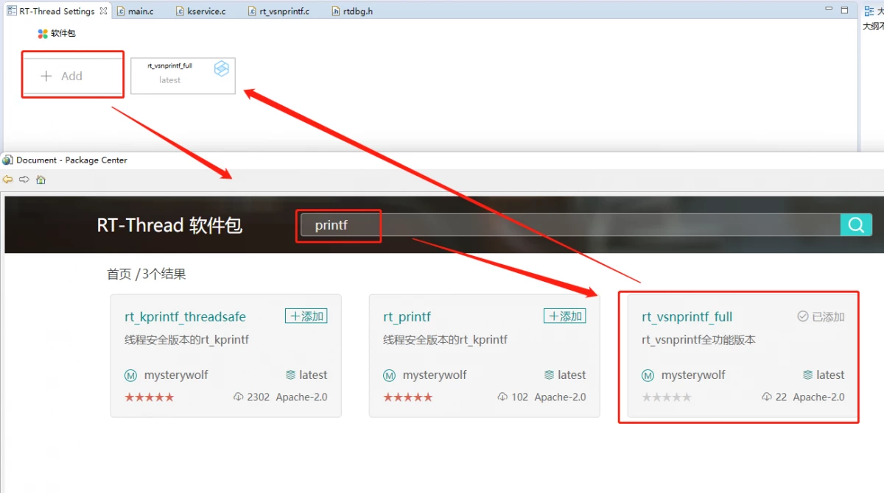
Task: Go back in Package Center browser
Action: tap(7, 180)
